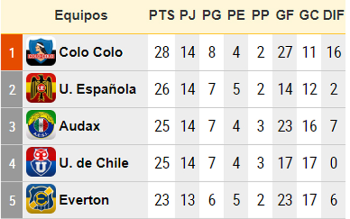Click the GC column header
This screenshot has width=350, height=219.
tap(309, 15)
